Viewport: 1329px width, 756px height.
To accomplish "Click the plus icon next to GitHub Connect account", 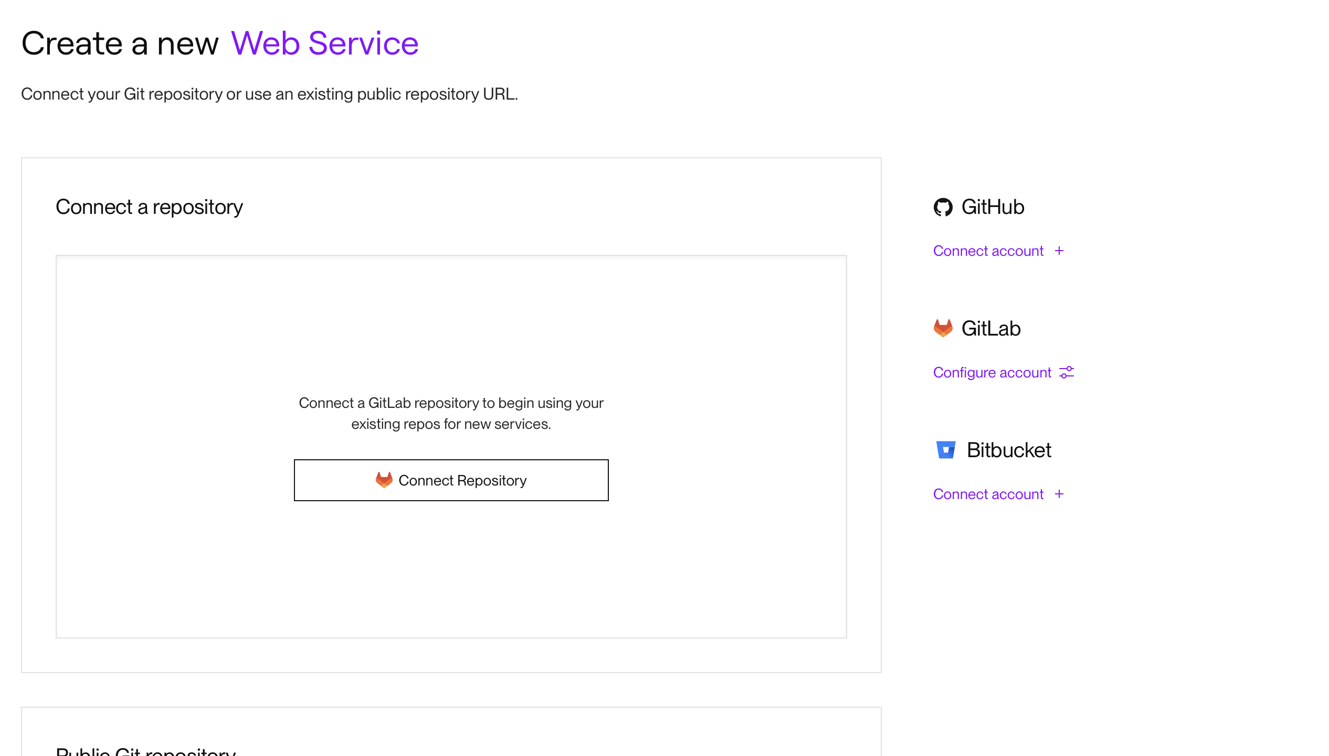I will coord(1059,251).
